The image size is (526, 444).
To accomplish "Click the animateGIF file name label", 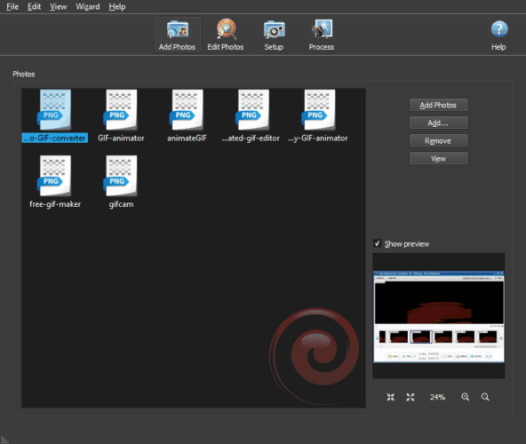I will (x=187, y=139).
